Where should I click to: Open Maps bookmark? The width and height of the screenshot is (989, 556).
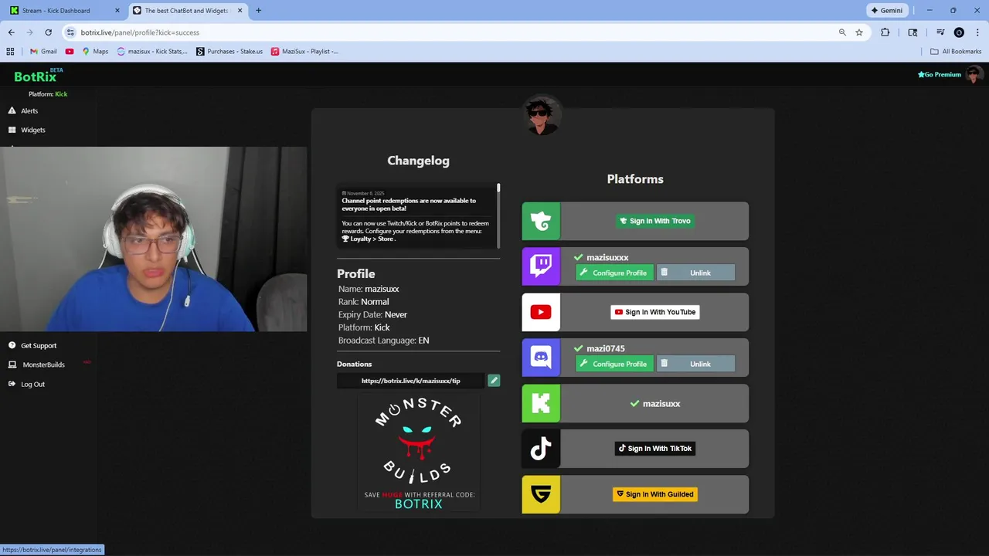[95, 52]
